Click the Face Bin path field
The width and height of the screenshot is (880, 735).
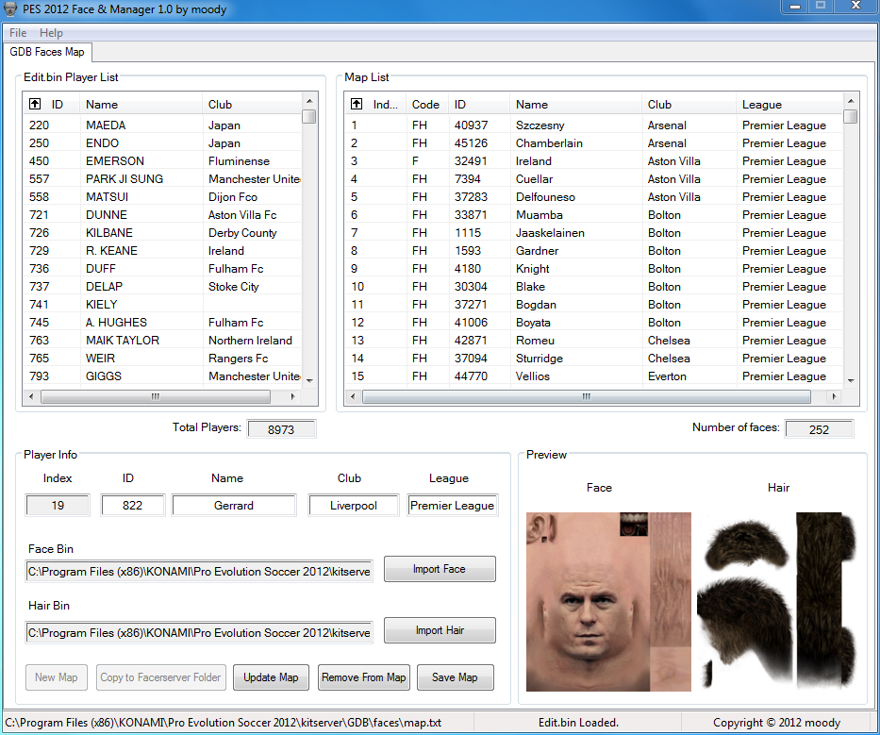click(x=199, y=572)
